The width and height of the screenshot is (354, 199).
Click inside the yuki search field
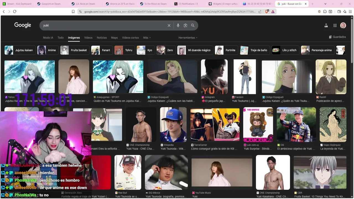click(x=104, y=25)
